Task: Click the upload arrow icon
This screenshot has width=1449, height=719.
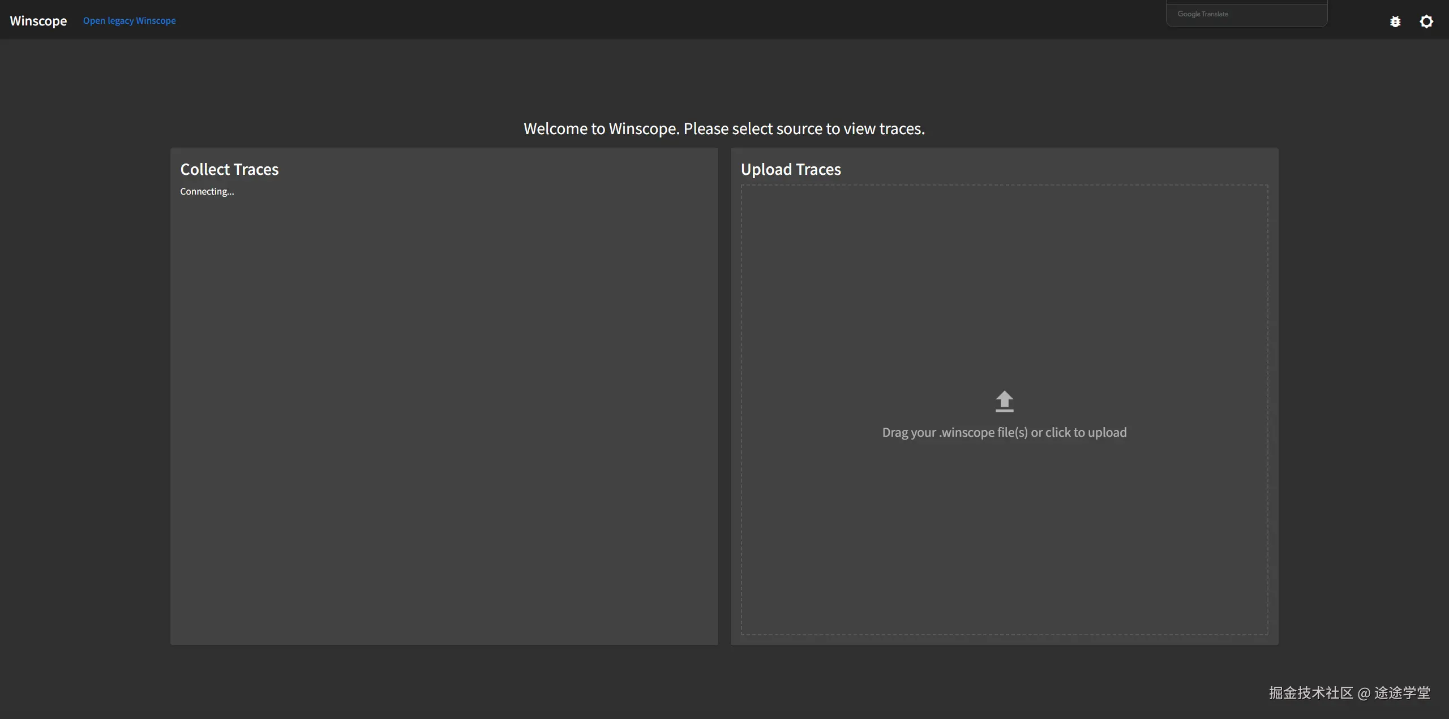Action: tap(1004, 401)
